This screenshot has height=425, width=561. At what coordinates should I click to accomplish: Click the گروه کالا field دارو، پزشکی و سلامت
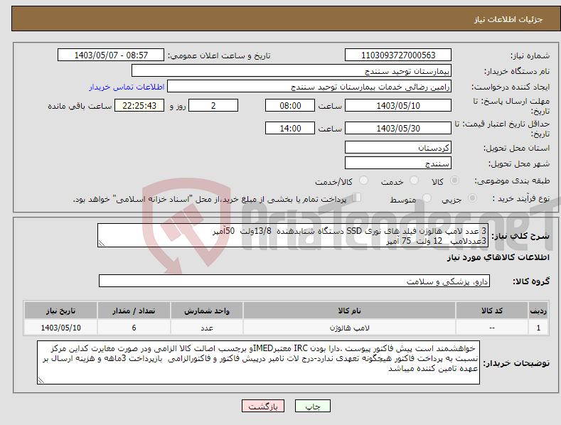pyautogui.click(x=294, y=281)
